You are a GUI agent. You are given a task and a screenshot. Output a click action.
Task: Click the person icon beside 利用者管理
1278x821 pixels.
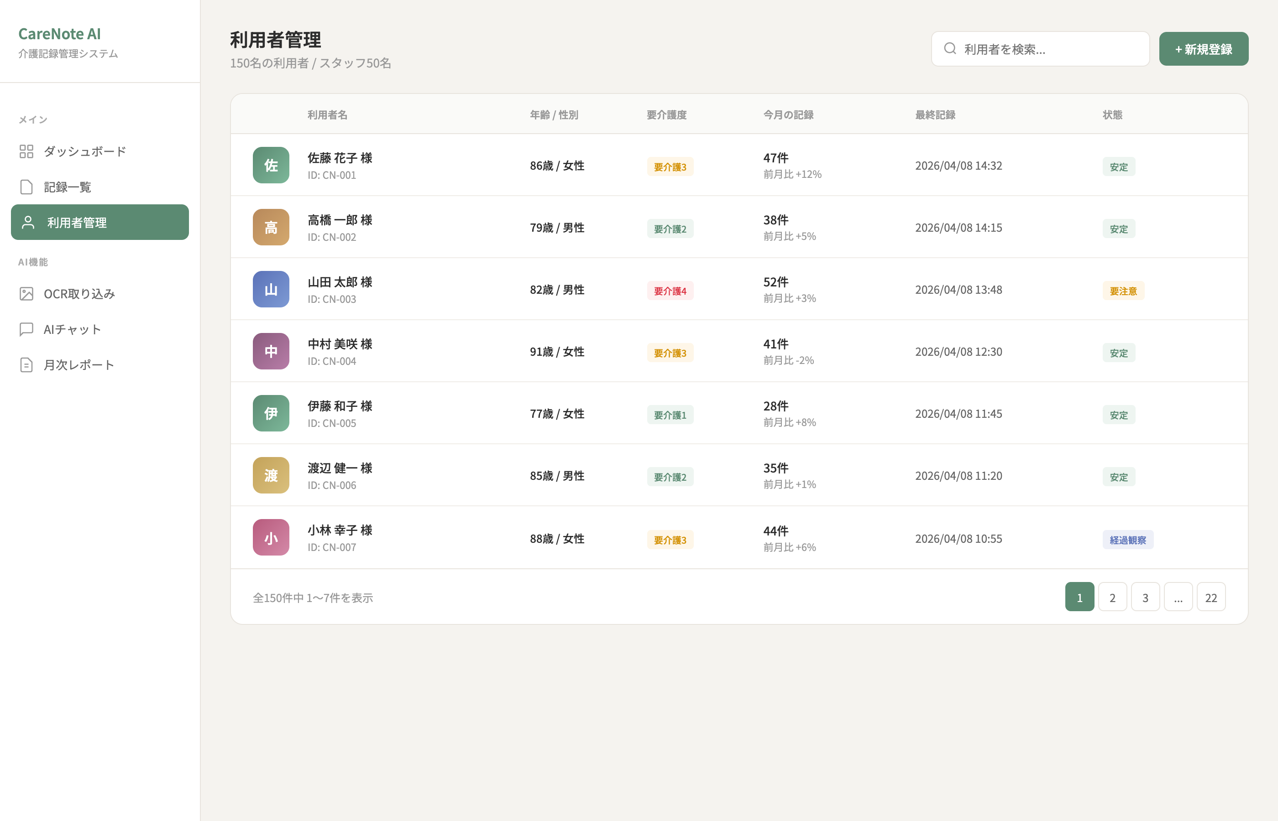(28, 222)
